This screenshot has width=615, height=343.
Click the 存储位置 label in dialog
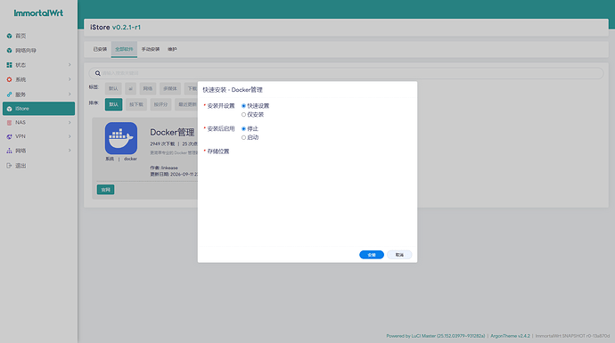tap(218, 151)
